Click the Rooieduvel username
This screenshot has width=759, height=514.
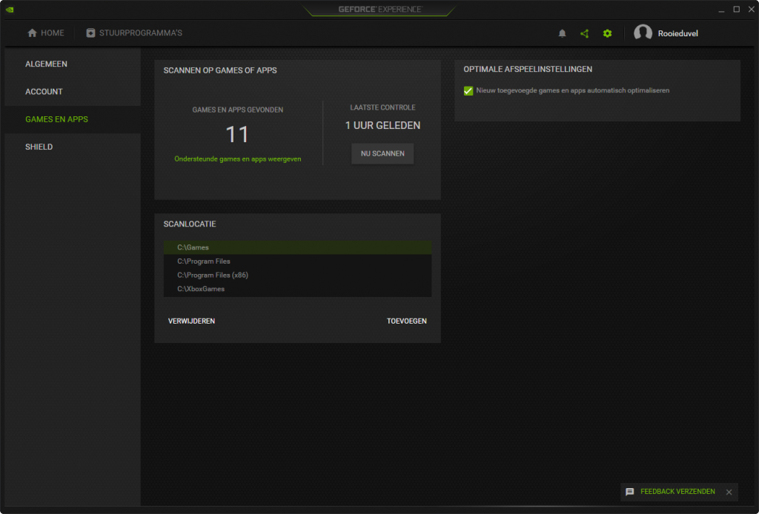point(677,33)
